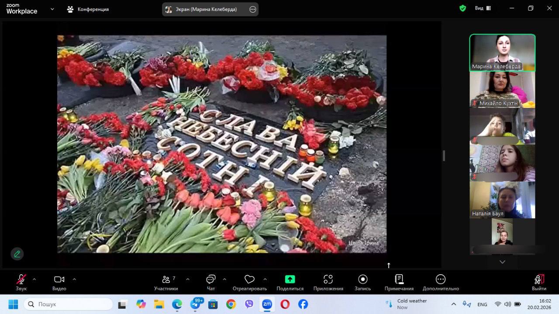The image size is (559, 314).
Task: Select the Конференция meeting tab
Action: [x=88, y=9]
